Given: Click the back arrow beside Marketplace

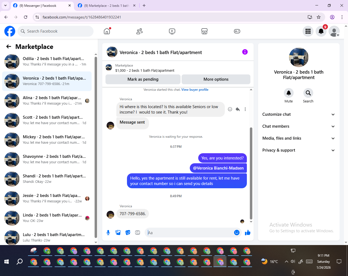Looking at the screenshot, I should [x=9, y=46].
